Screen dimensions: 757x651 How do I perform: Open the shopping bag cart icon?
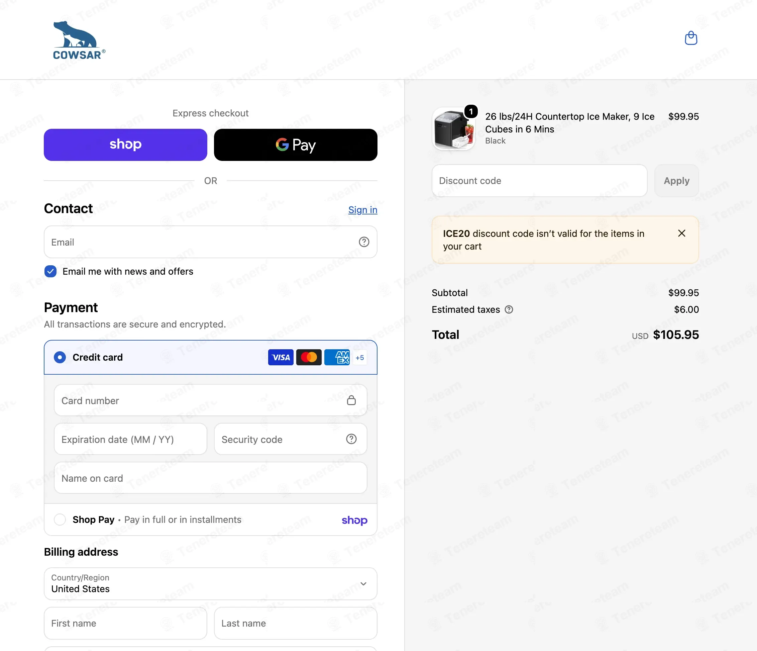pos(690,38)
